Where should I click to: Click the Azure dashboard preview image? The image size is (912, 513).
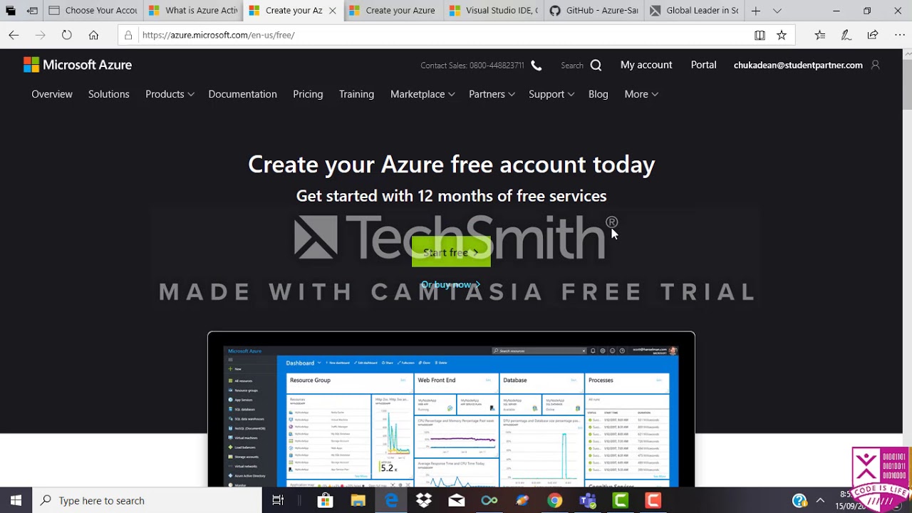451,410
